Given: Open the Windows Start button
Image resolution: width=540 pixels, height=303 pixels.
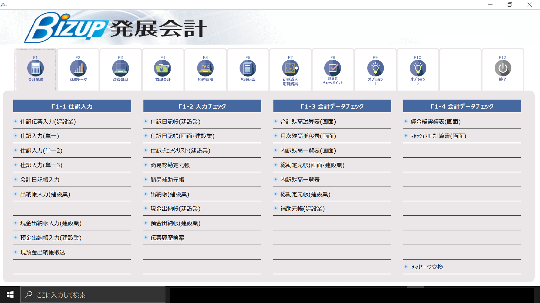Looking at the screenshot, I should 10,295.
